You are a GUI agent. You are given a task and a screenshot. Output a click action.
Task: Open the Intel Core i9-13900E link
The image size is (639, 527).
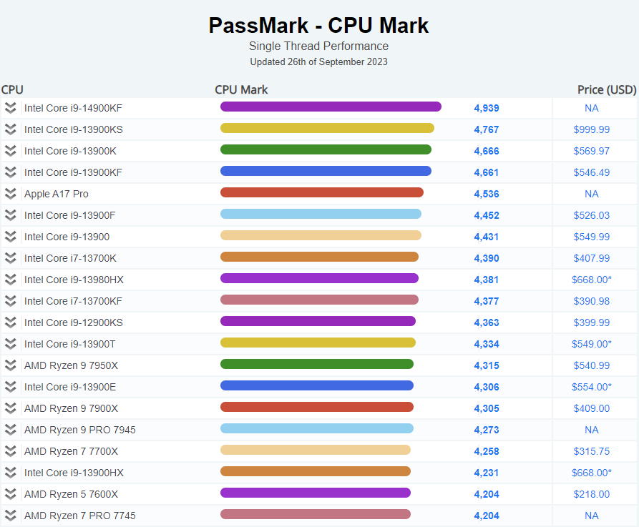pos(70,387)
